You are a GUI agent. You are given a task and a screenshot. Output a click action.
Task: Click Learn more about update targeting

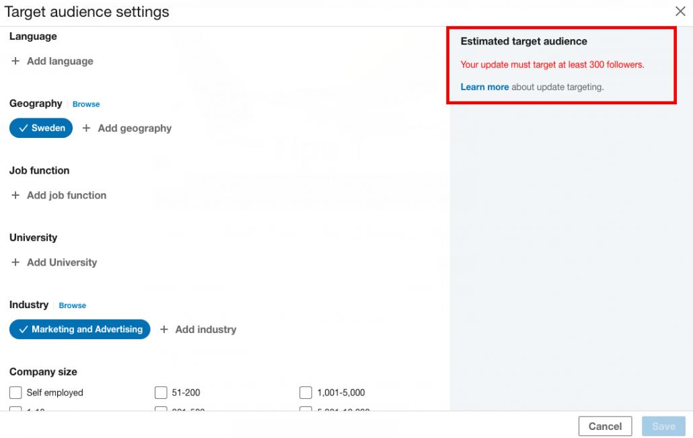(x=484, y=87)
